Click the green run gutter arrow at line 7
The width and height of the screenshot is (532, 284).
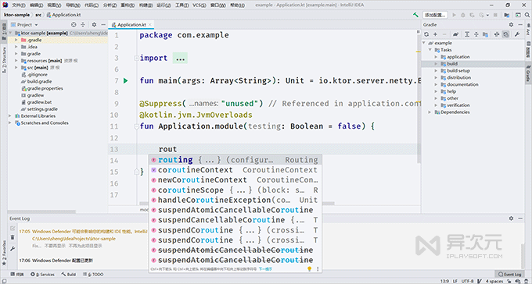(126, 80)
